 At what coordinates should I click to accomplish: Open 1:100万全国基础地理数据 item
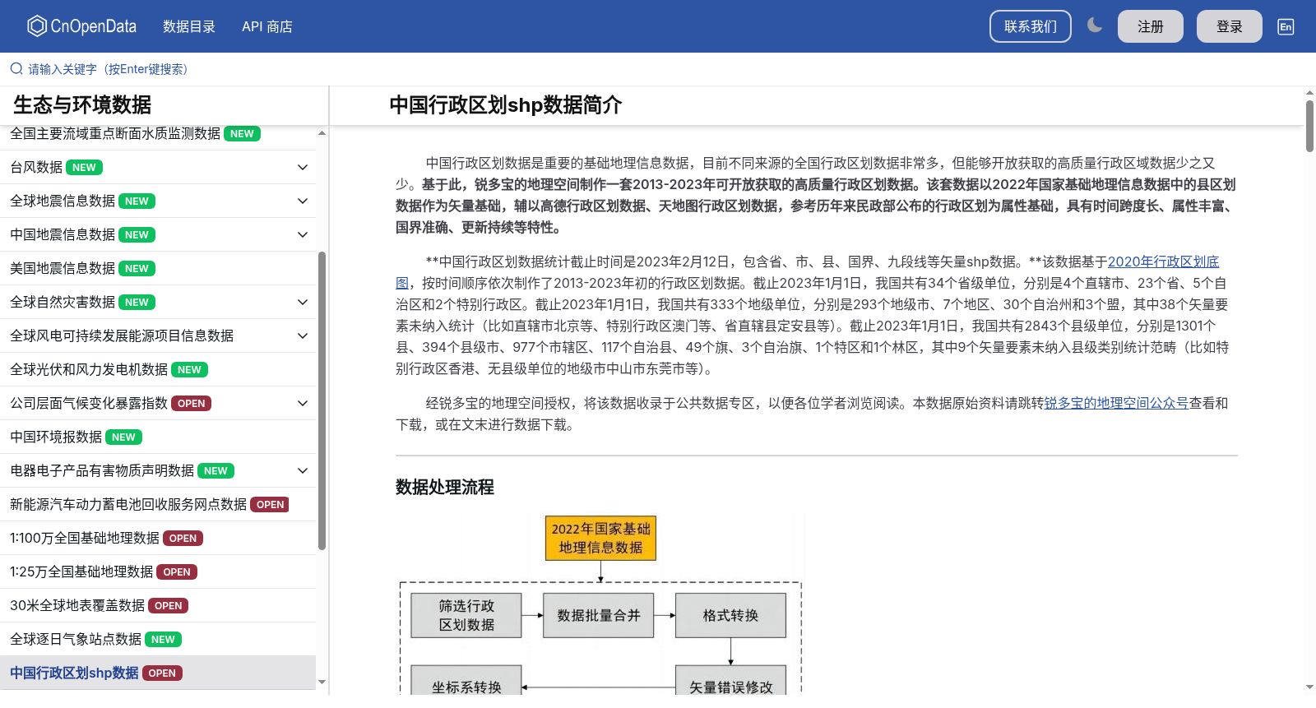[158, 539]
